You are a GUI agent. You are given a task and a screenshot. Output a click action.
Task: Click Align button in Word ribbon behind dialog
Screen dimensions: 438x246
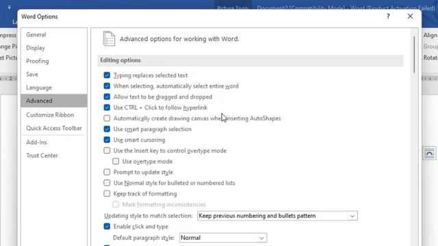[430, 36]
